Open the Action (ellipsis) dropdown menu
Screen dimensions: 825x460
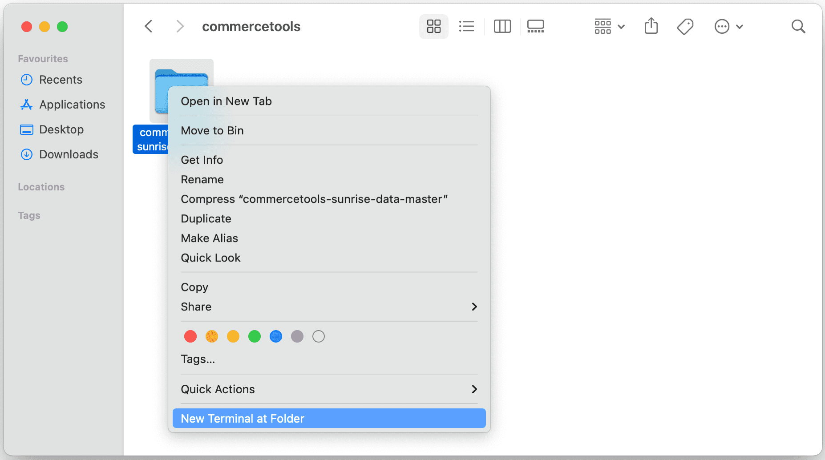point(728,27)
